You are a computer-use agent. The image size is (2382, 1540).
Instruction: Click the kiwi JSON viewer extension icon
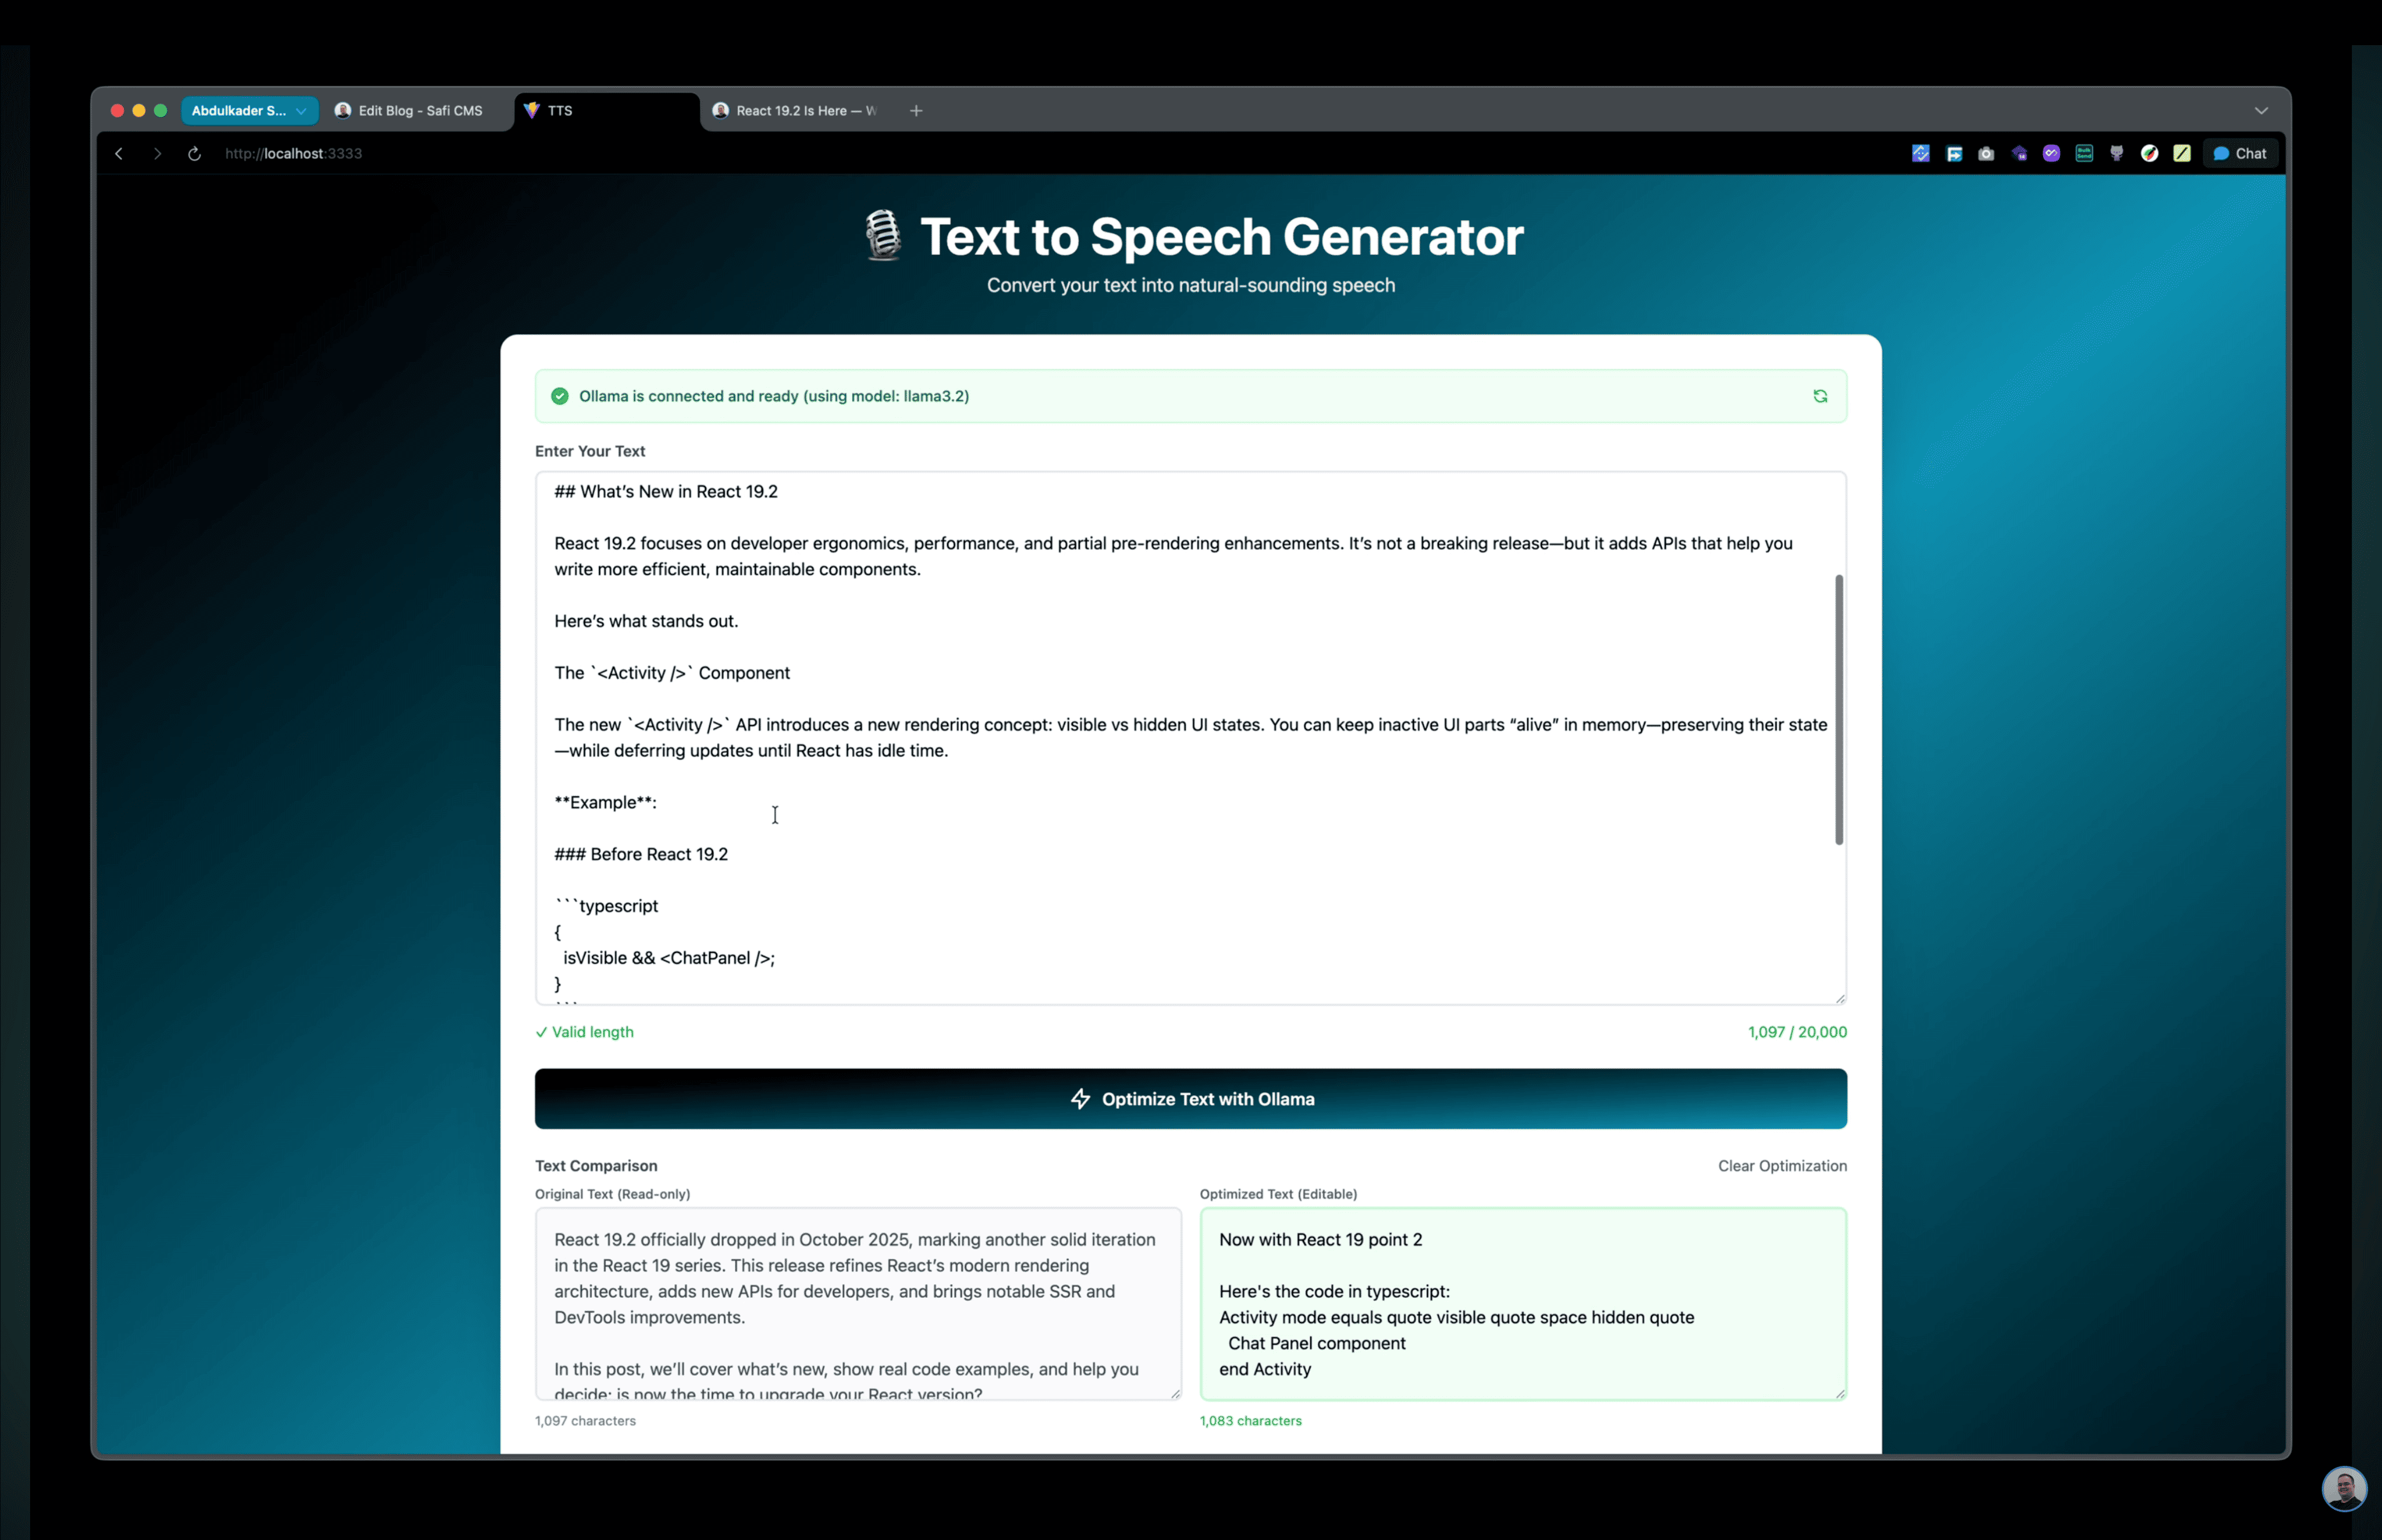[2150, 153]
